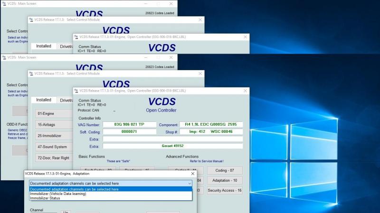Image resolution: width=380 pixels, height=213 pixels.
Task: Open the 72-Door, Rear Right module
Action: point(54,158)
